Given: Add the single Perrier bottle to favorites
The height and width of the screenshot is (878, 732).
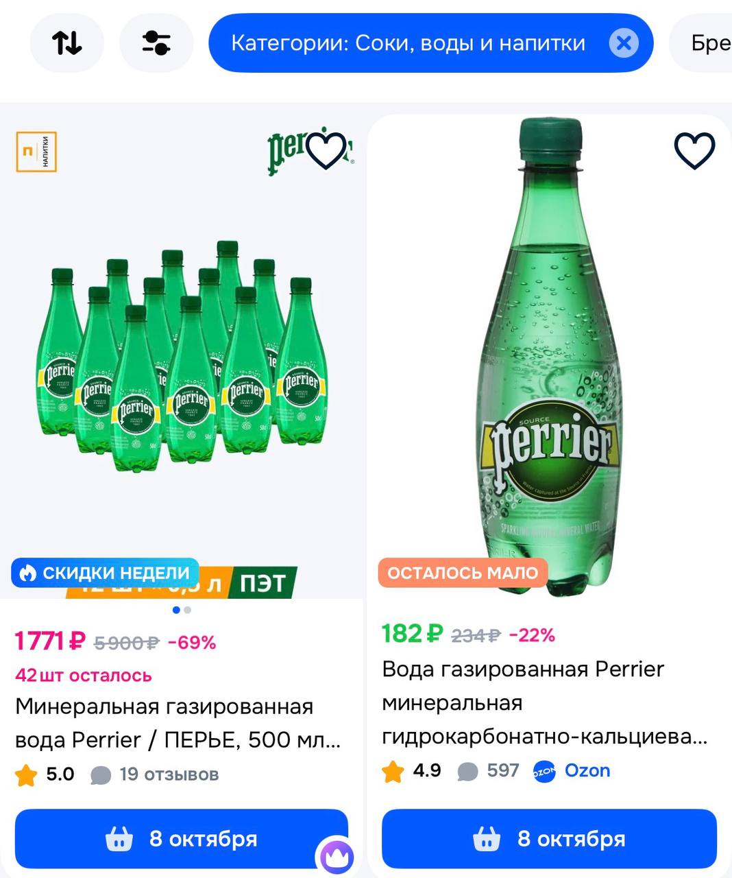Looking at the screenshot, I should 694,150.
